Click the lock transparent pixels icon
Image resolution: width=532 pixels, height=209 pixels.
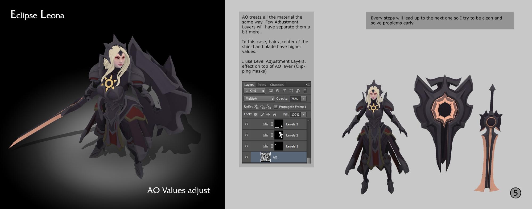coord(256,115)
